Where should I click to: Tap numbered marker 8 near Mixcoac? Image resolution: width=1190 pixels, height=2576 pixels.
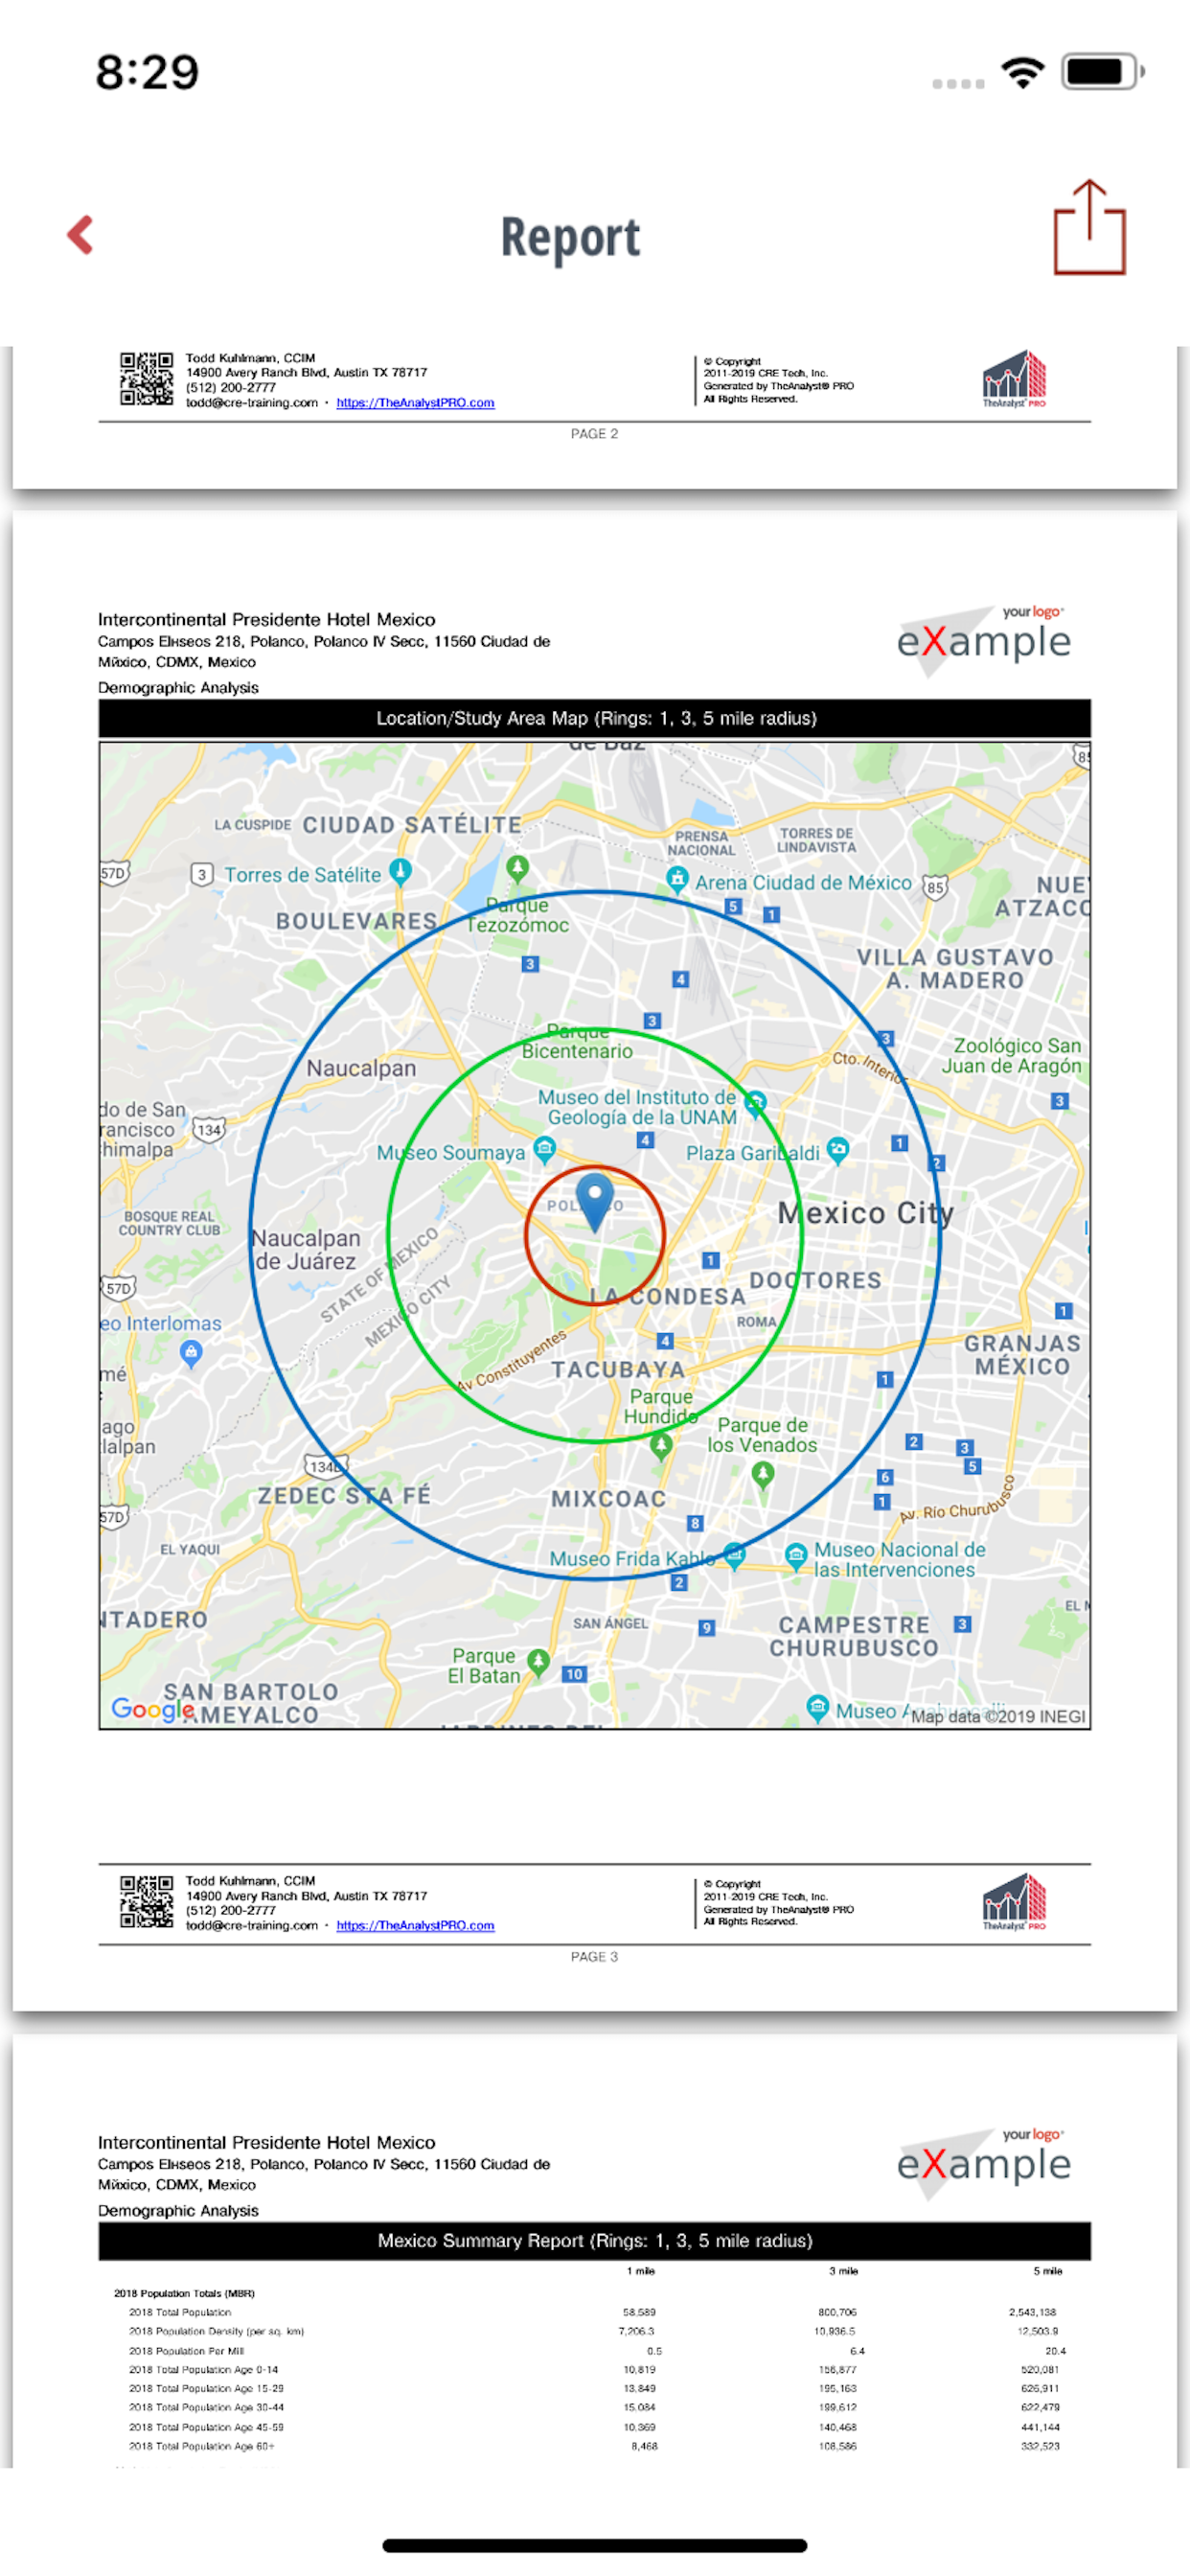click(695, 1524)
